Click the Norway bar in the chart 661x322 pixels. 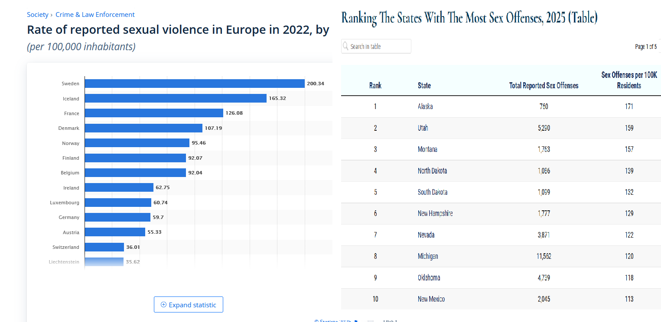137,143
